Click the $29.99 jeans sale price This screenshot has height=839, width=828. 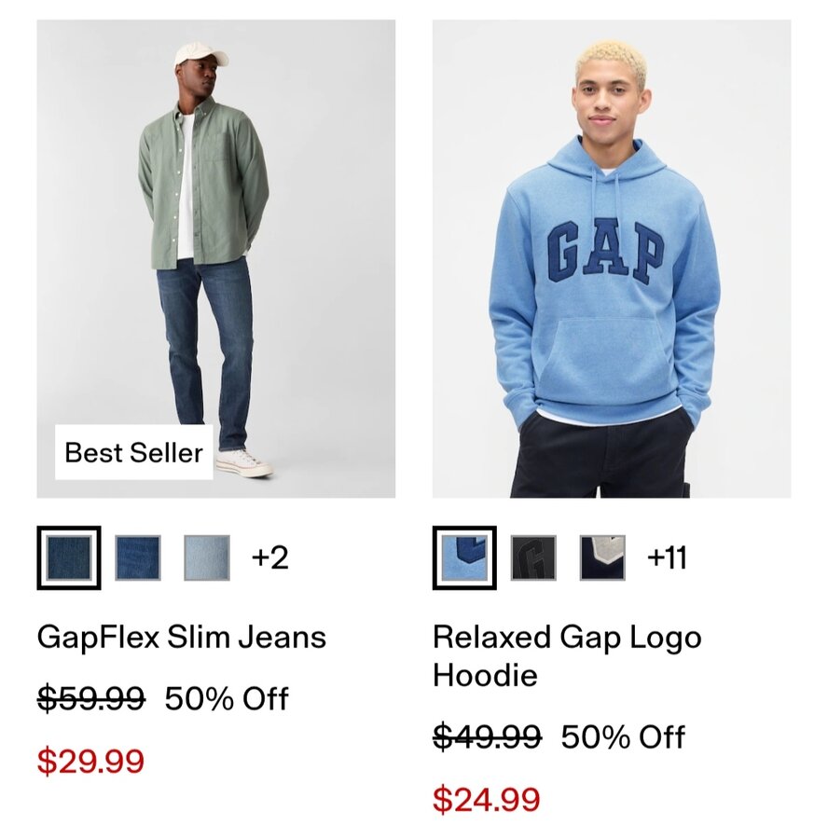(90, 761)
